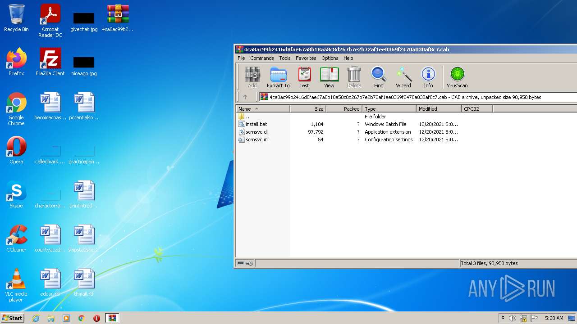The height and width of the screenshot is (324, 577).
Task: Open the Tools menu
Action: click(285, 58)
